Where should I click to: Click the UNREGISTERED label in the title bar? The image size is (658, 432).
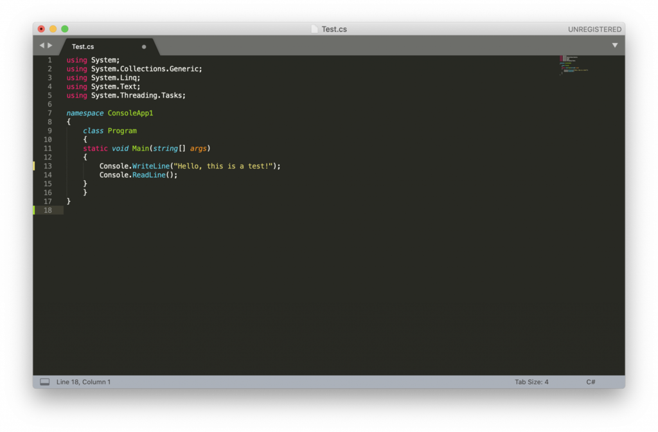[x=596, y=28]
